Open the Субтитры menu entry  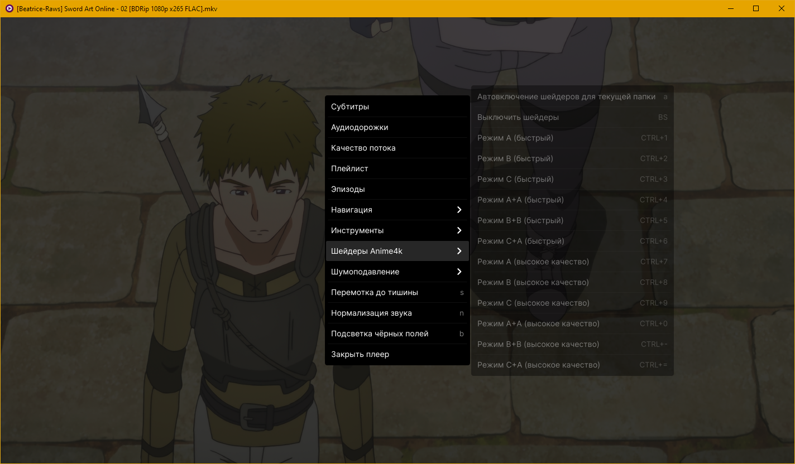tap(397, 107)
